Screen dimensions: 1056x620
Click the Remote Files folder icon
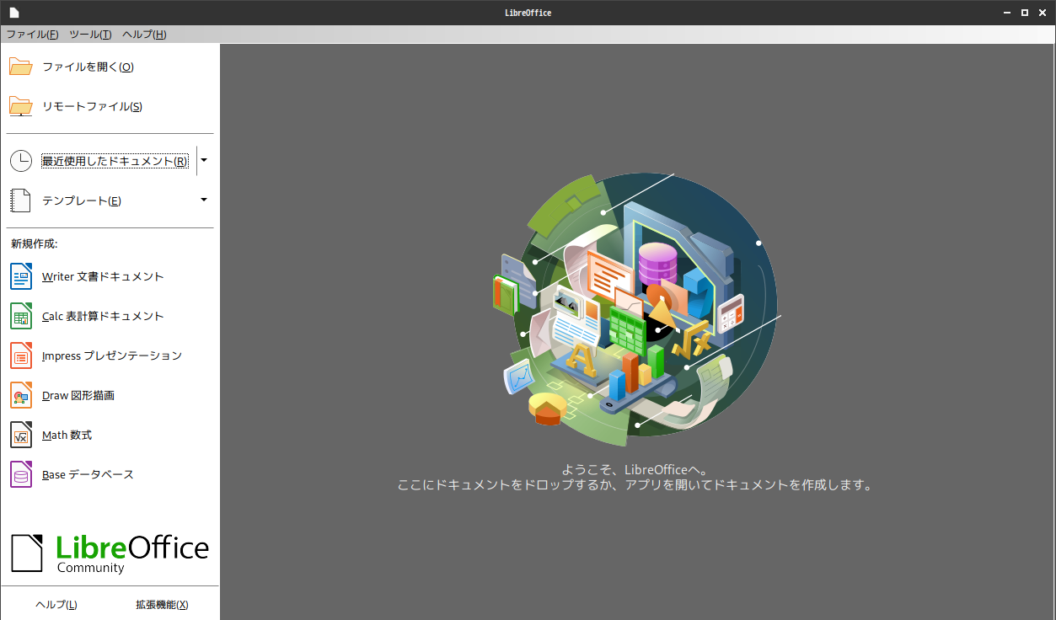[x=20, y=106]
